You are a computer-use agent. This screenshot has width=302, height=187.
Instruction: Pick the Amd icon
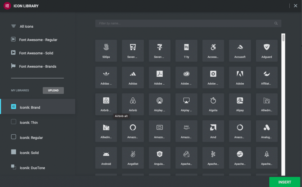tap(213, 131)
